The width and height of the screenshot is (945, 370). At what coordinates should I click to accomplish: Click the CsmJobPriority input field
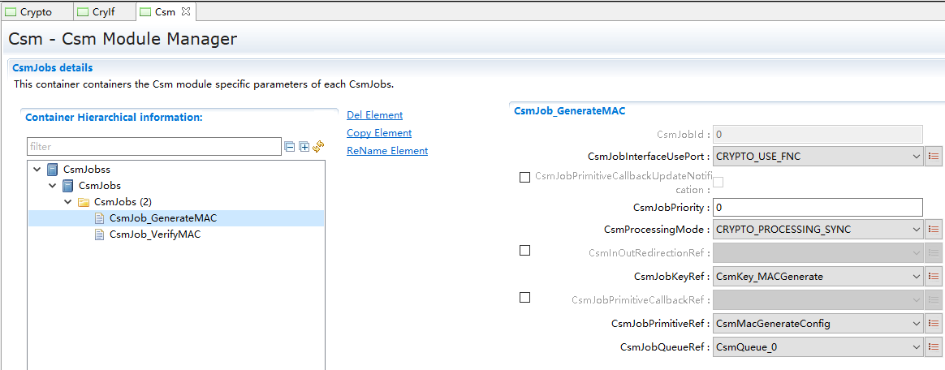coord(817,207)
